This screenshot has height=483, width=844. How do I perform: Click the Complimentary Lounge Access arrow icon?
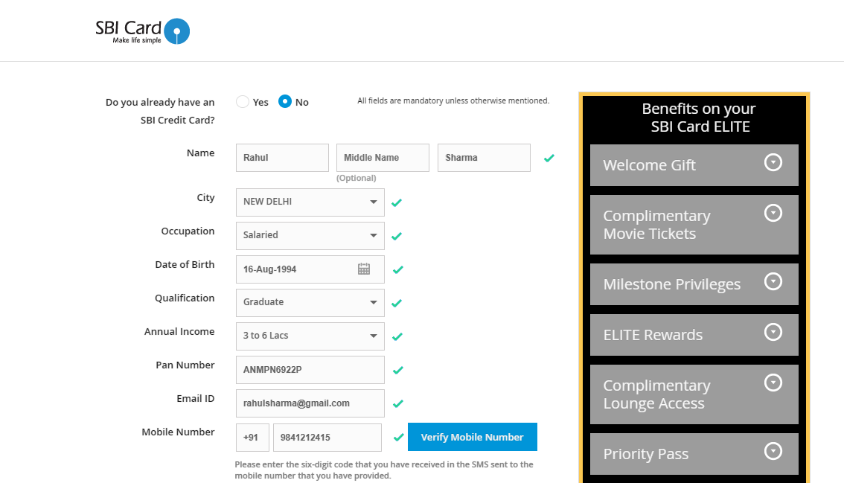point(773,383)
